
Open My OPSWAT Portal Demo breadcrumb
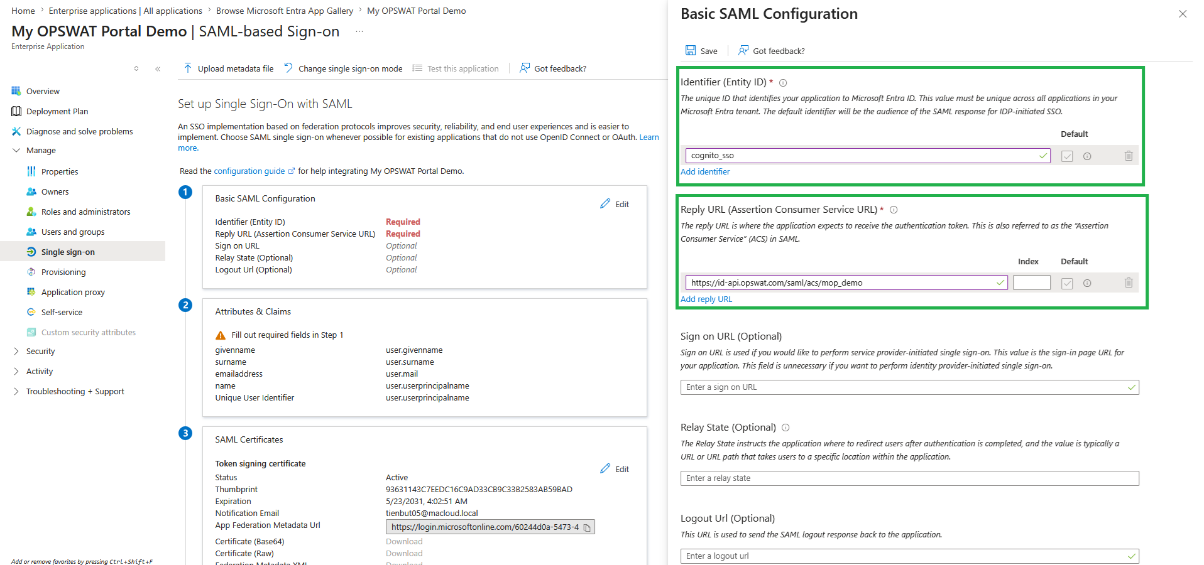point(417,11)
